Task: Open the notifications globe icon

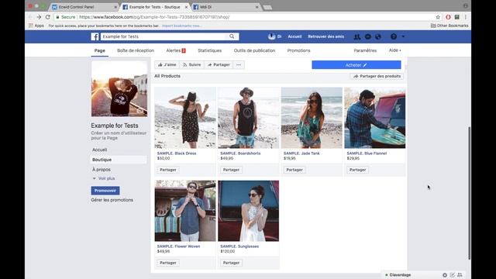Action: click(x=378, y=36)
